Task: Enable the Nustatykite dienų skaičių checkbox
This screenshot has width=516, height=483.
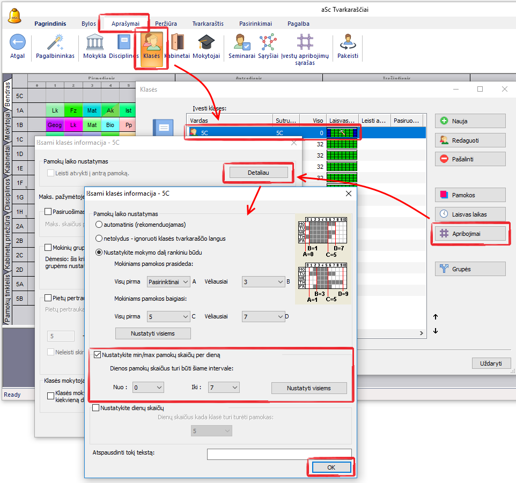Action: pos(97,408)
